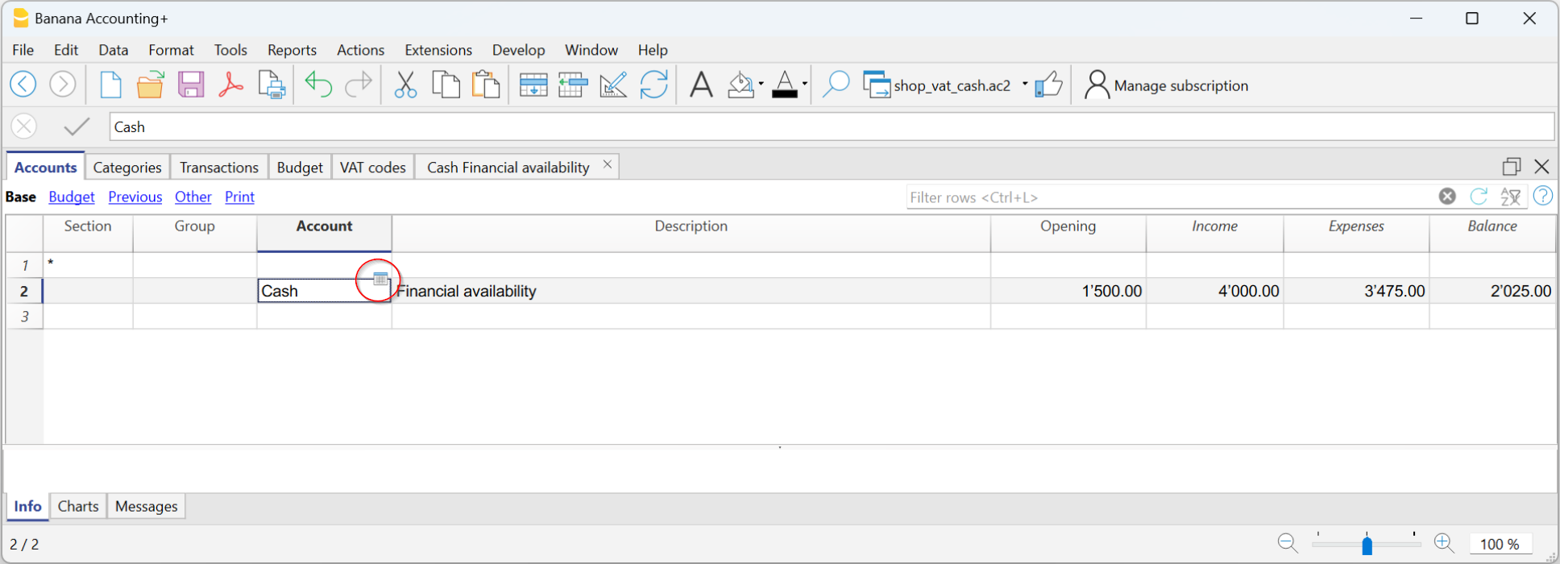This screenshot has height=564, width=1560.
Task: Open the Data menu
Action: tap(114, 50)
